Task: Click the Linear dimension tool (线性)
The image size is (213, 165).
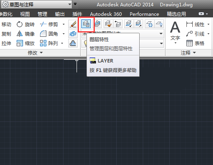Action: coord(195,25)
